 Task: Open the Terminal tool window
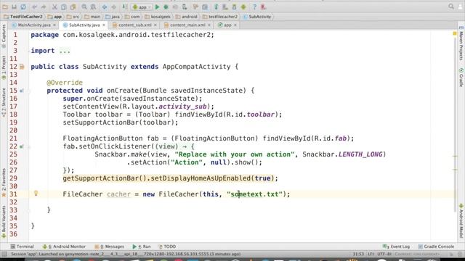click(23, 246)
